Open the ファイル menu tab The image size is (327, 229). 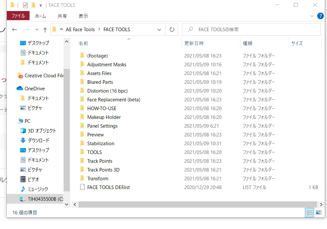click(x=18, y=16)
